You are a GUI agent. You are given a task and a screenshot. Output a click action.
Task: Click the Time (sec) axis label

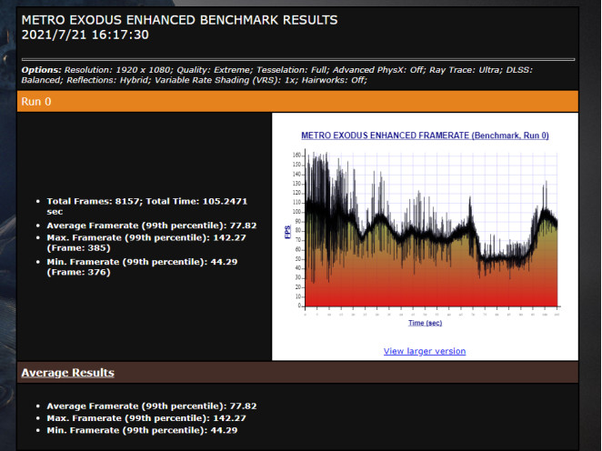pyautogui.click(x=425, y=323)
